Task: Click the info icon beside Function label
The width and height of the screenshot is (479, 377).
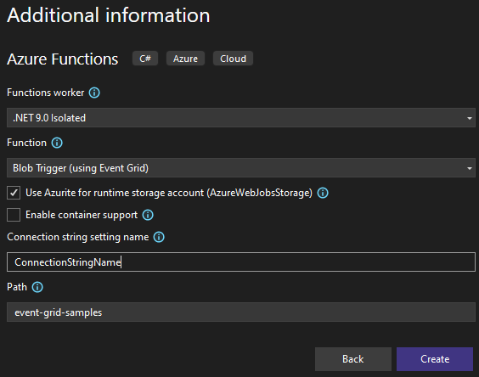Action: coord(57,143)
